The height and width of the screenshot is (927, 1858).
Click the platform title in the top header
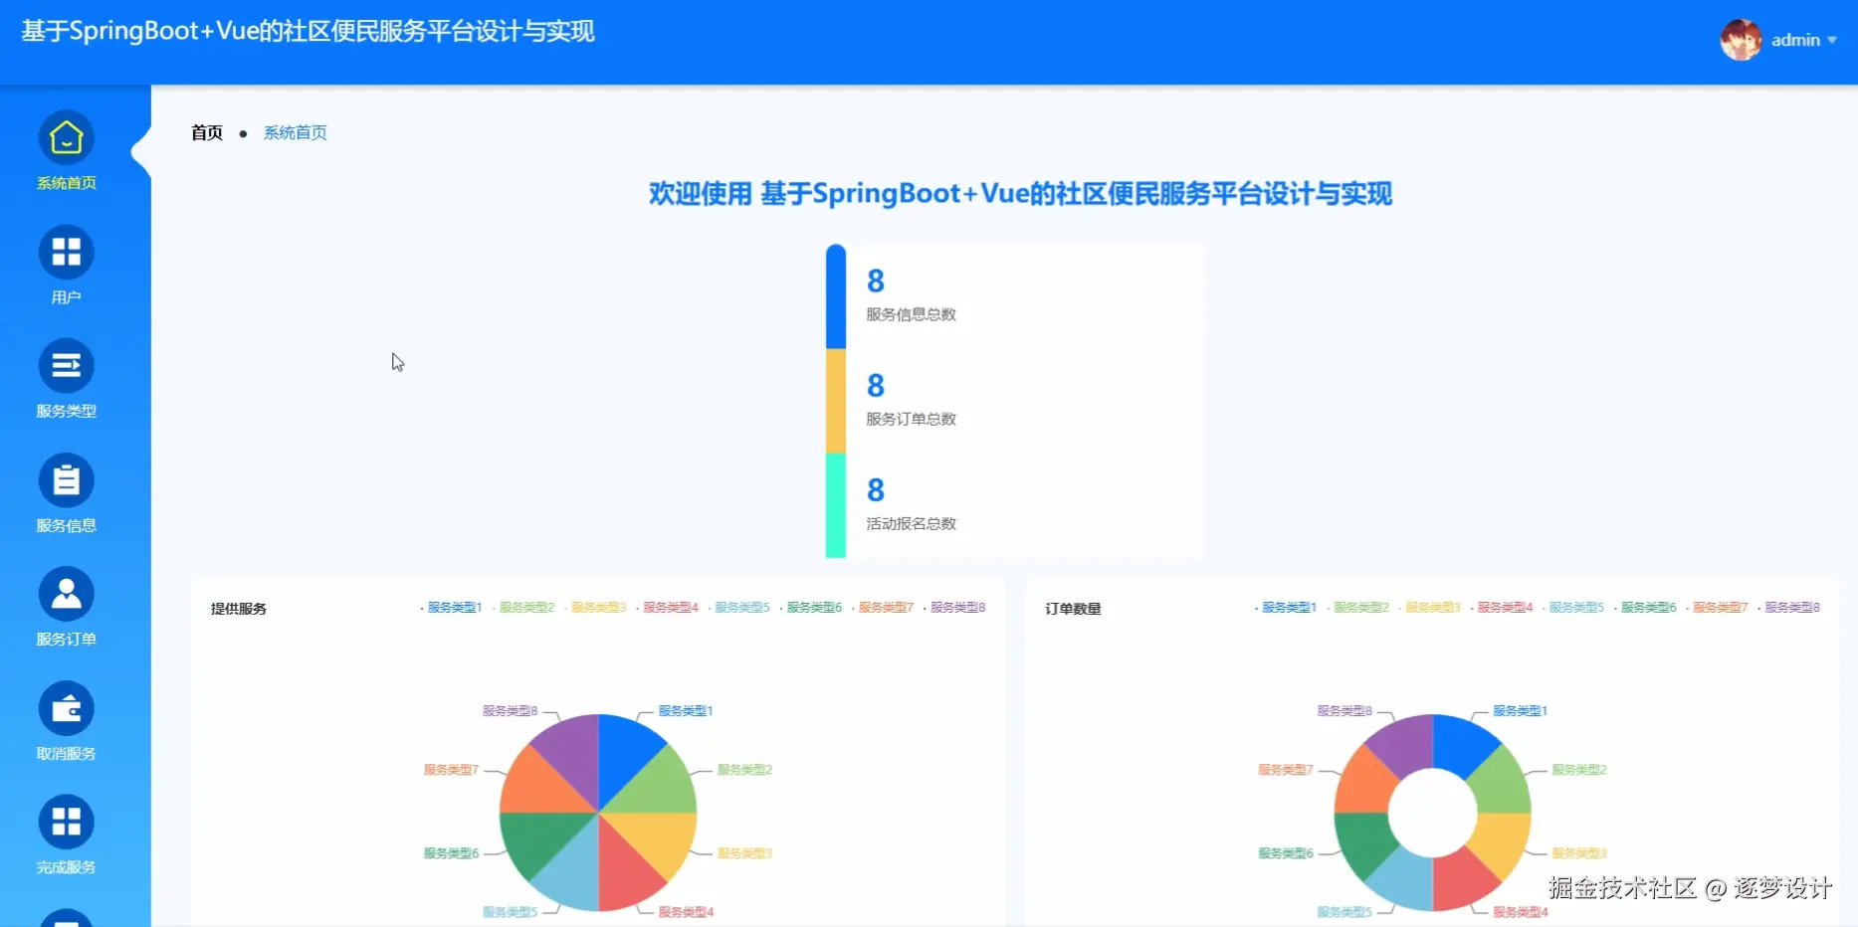(x=308, y=31)
